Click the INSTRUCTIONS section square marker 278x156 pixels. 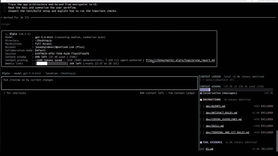point(201,100)
